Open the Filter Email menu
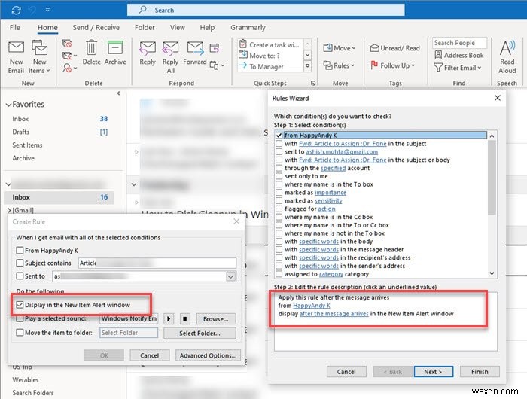 pyautogui.click(x=458, y=68)
